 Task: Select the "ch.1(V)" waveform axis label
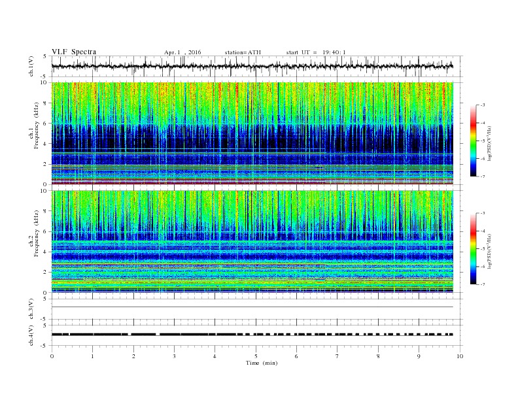coord(31,66)
